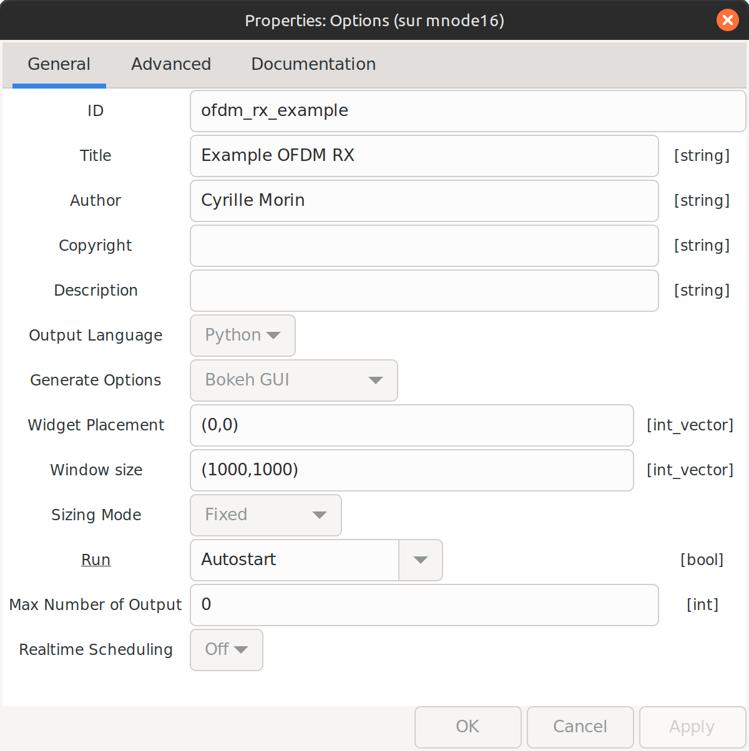Open the Realtime Scheduling Off dropdown
Screen dimensions: 749x751
tap(226, 650)
